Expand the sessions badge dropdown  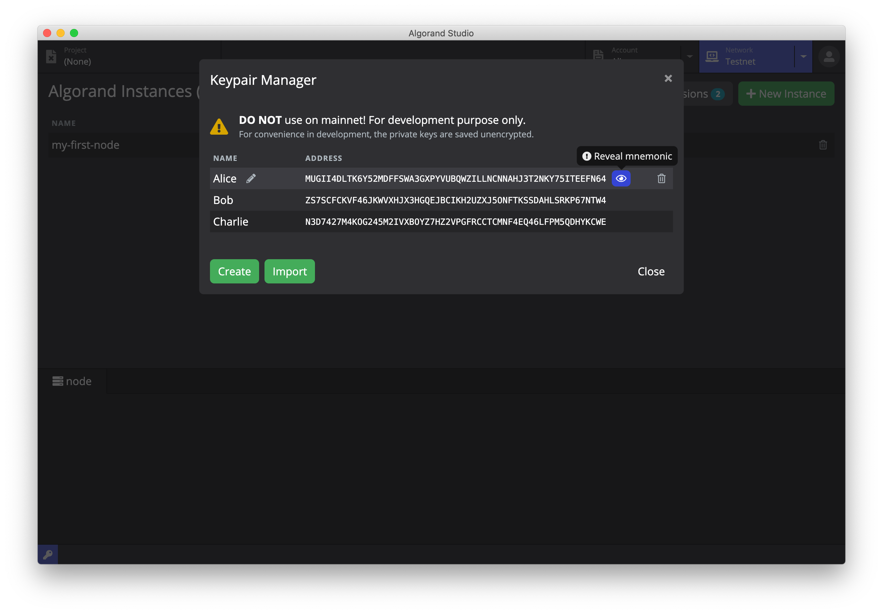point(719,94)
